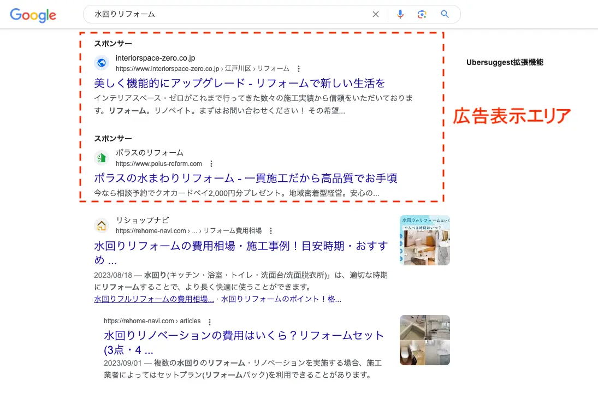The image size is (598, 398).
Task: Start voice search with microphone icon
Action: pos(400,14)
